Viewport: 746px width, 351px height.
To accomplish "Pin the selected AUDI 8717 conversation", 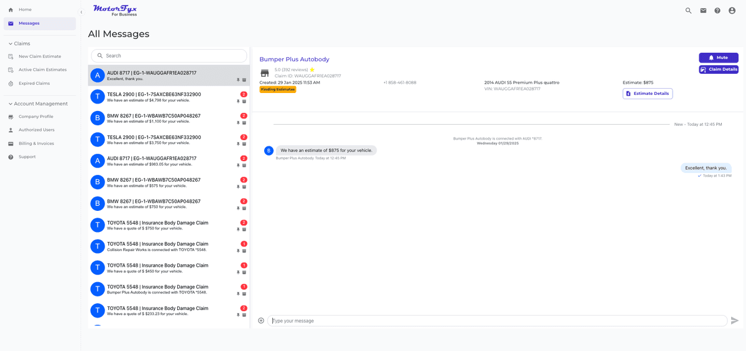I will [238, 80].
